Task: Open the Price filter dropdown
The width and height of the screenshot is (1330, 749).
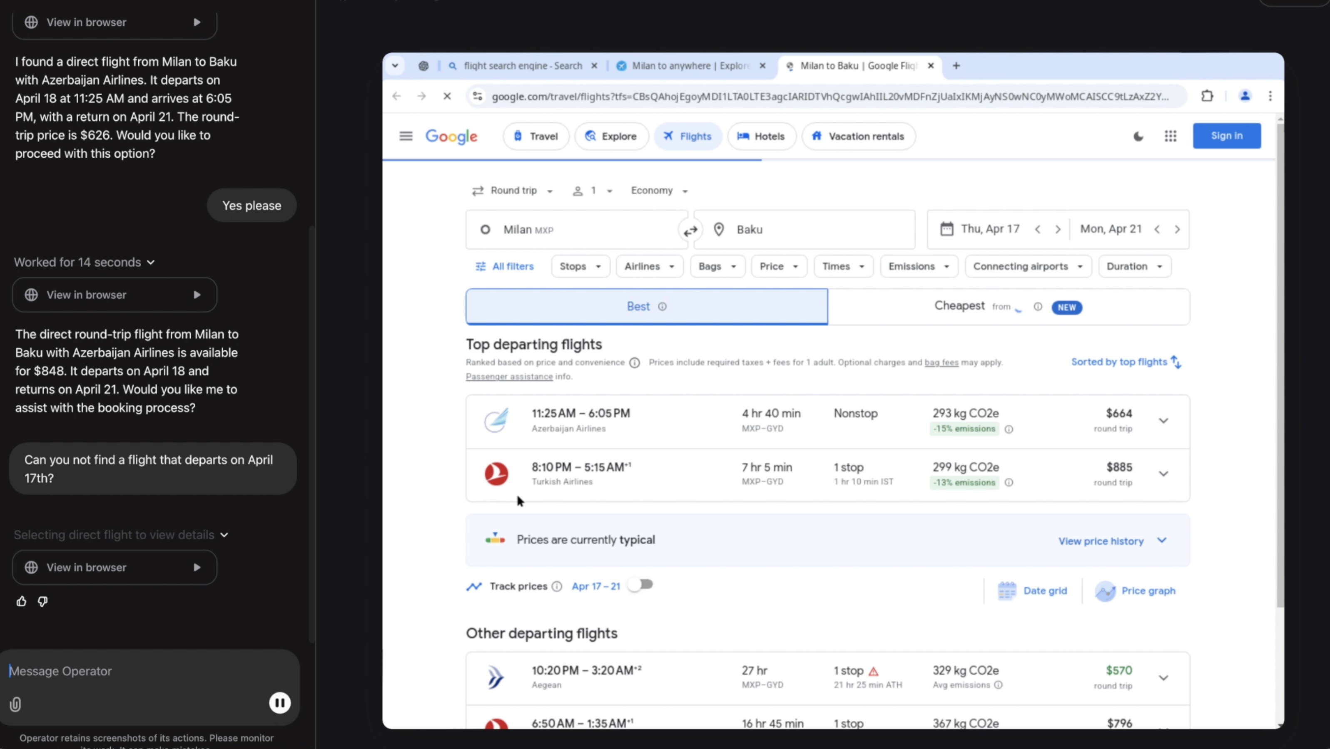Action: pyautogui.click(x=779, y=266)
